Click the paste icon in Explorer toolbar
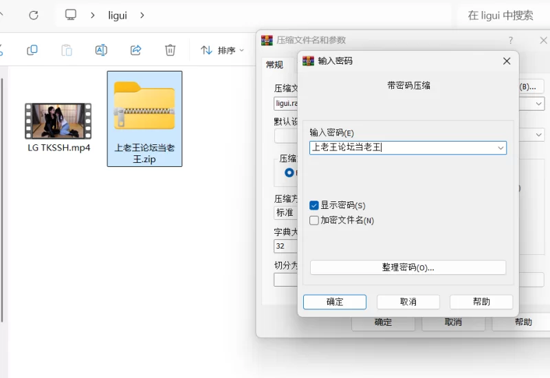The image size is (550, 378). (67, 50)
